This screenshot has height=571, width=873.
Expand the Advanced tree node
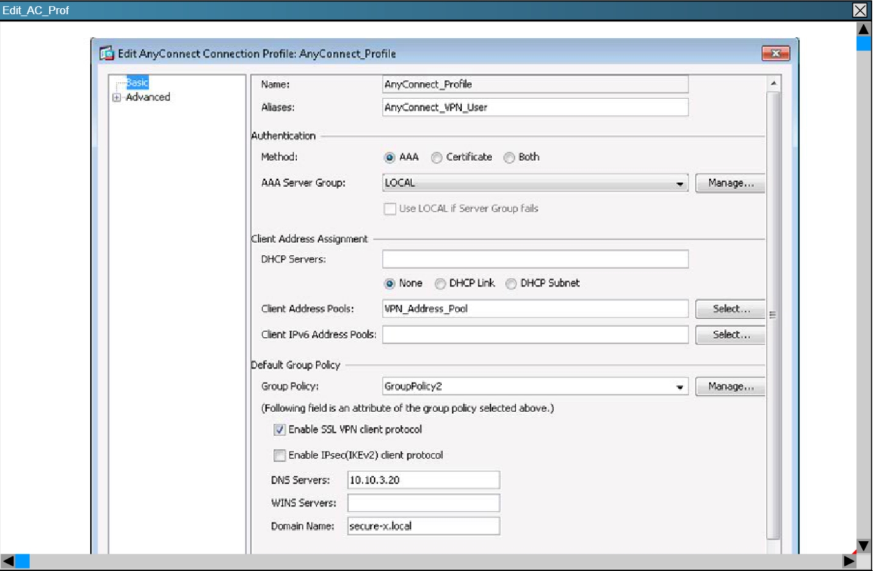point(117,98)
